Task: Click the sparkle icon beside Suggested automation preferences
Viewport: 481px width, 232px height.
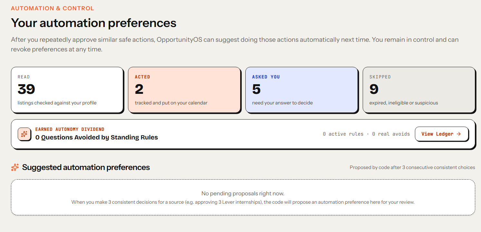Action: point(15,167)
